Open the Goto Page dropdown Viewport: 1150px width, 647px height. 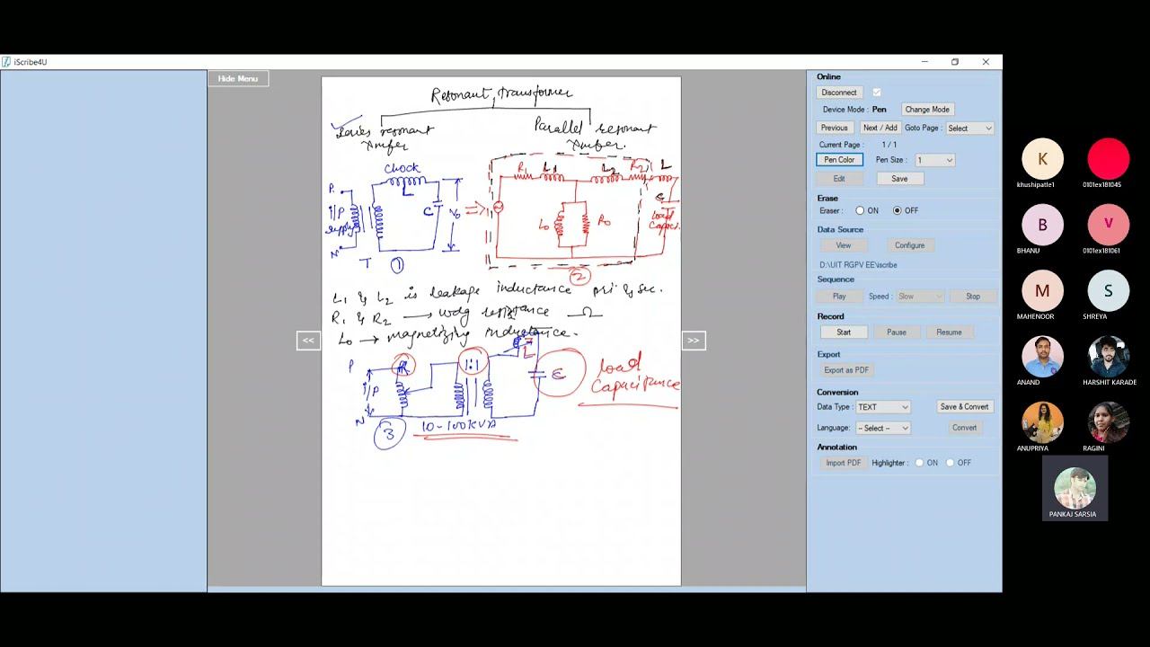969,129
